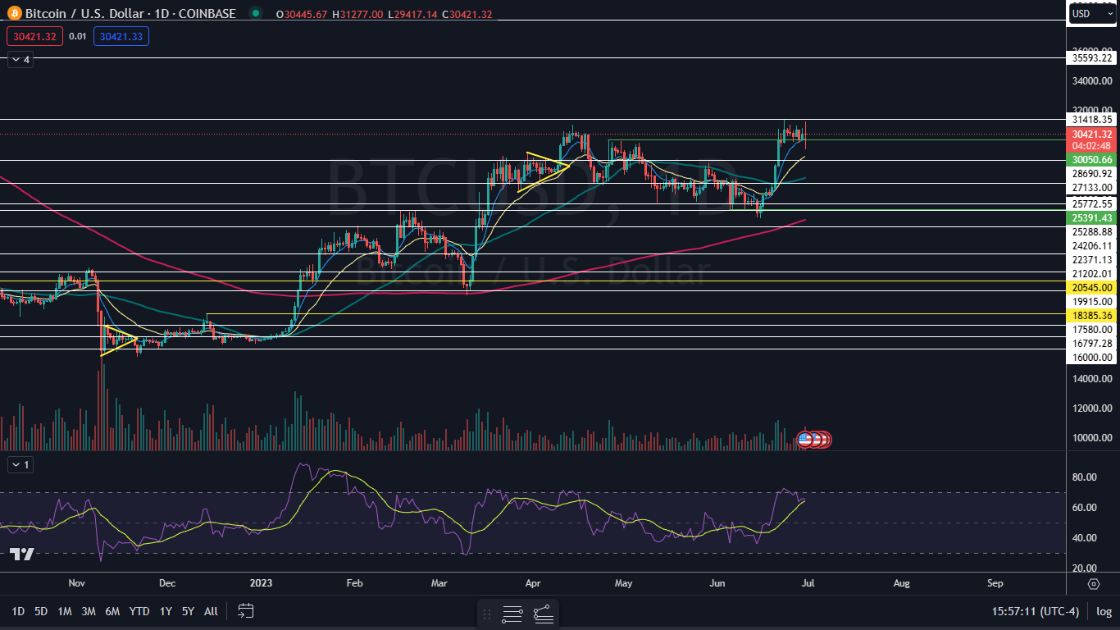Viewport: 1120px width, 630px height.
Task: Select the 5D time range
Action: click(41, 611)
